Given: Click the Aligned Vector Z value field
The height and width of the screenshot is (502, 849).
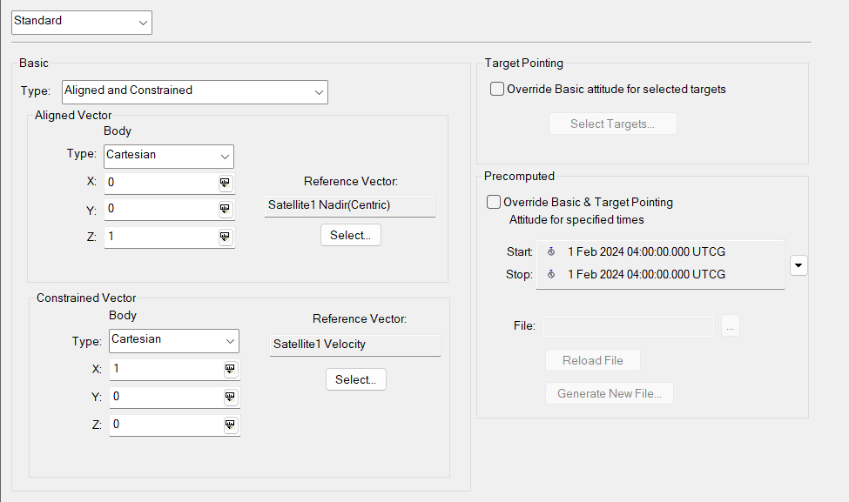Looking at the screenshot, I should (x=160, y=237).
